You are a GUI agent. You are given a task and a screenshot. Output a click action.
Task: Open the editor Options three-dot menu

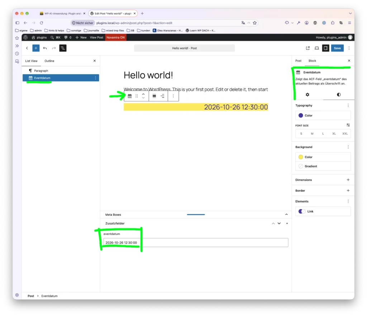tap(349, 48)
